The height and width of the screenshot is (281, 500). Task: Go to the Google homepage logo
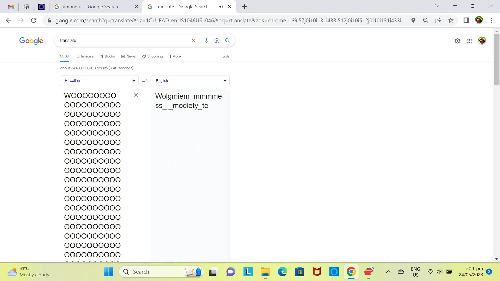[31, 41]
